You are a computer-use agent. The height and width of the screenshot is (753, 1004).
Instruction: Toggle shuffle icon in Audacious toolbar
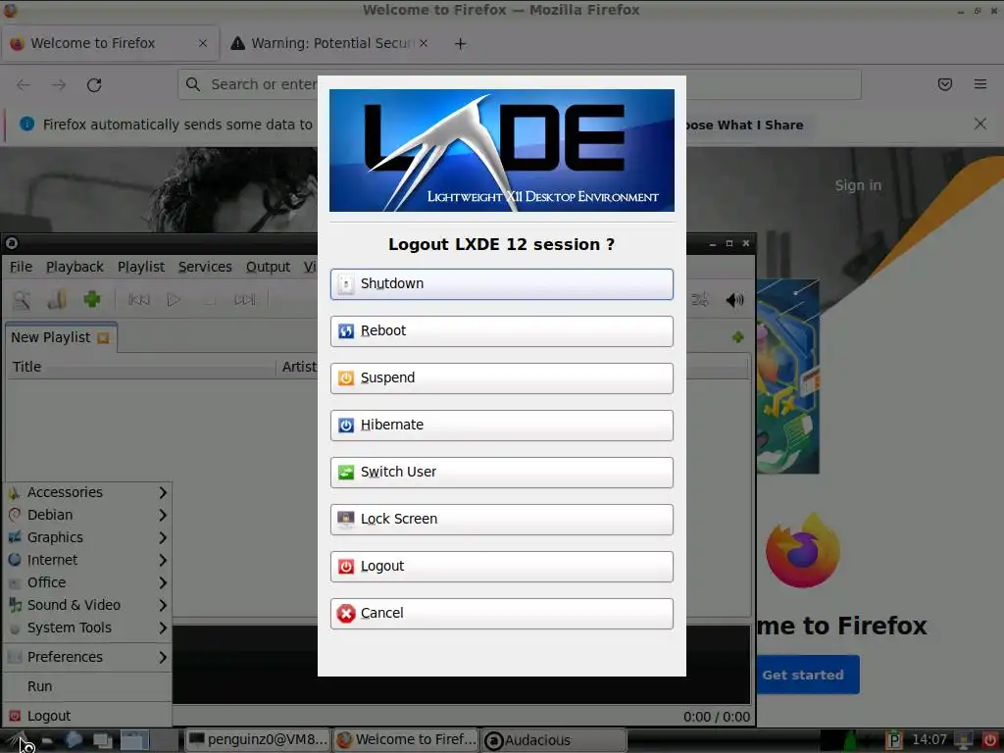coord(699,299)
